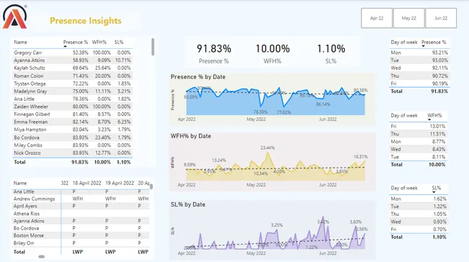Select Roman Colon row

tap(72, 76)
